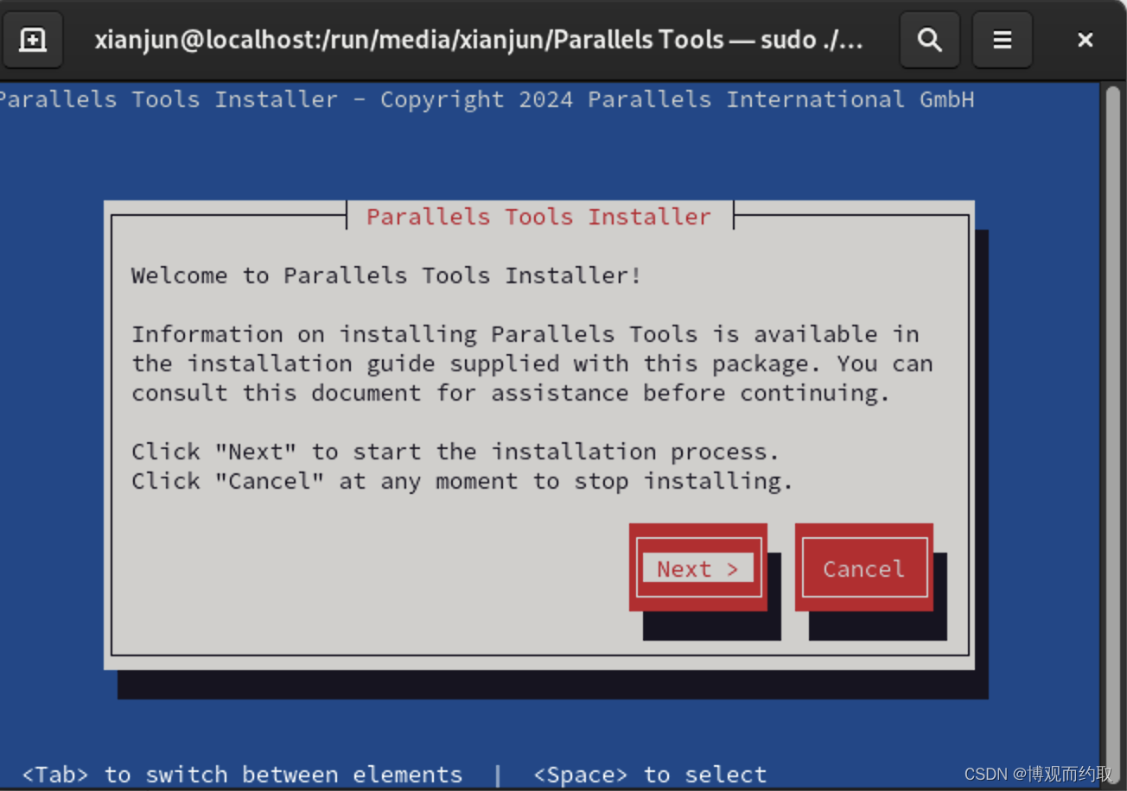This screenshot has width=1127, height=791.
Task: Click the 'the installation guide supplied' line
Action: pyautogui.click(x=532, y=364)
